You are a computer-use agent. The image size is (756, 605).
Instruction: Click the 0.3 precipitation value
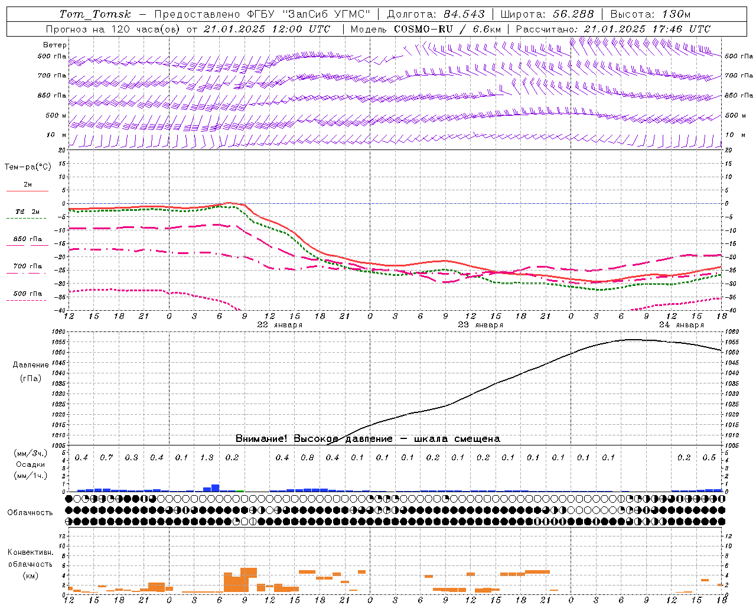click(131, 458)
